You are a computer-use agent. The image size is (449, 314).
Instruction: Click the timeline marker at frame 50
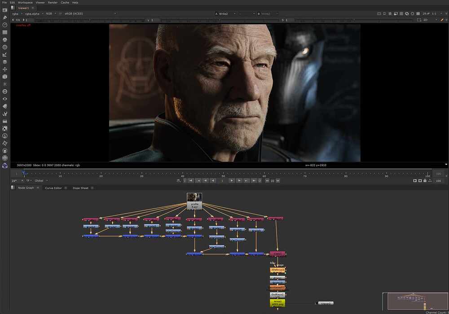pyautogui.click(x=223, y=174)
